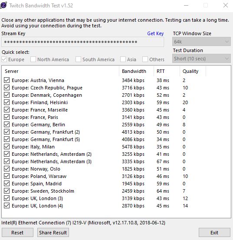
Task: Click the Exit button
Action: coord(214,233)
